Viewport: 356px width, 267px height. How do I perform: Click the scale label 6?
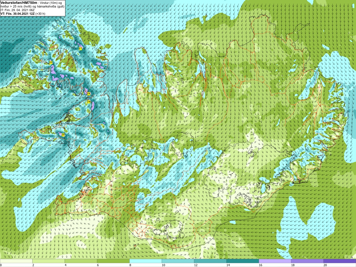click(x=98, y=265)
